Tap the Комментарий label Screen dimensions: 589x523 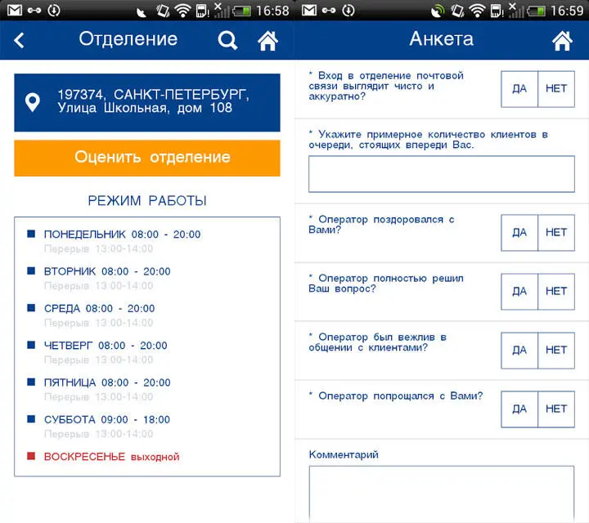344,454
